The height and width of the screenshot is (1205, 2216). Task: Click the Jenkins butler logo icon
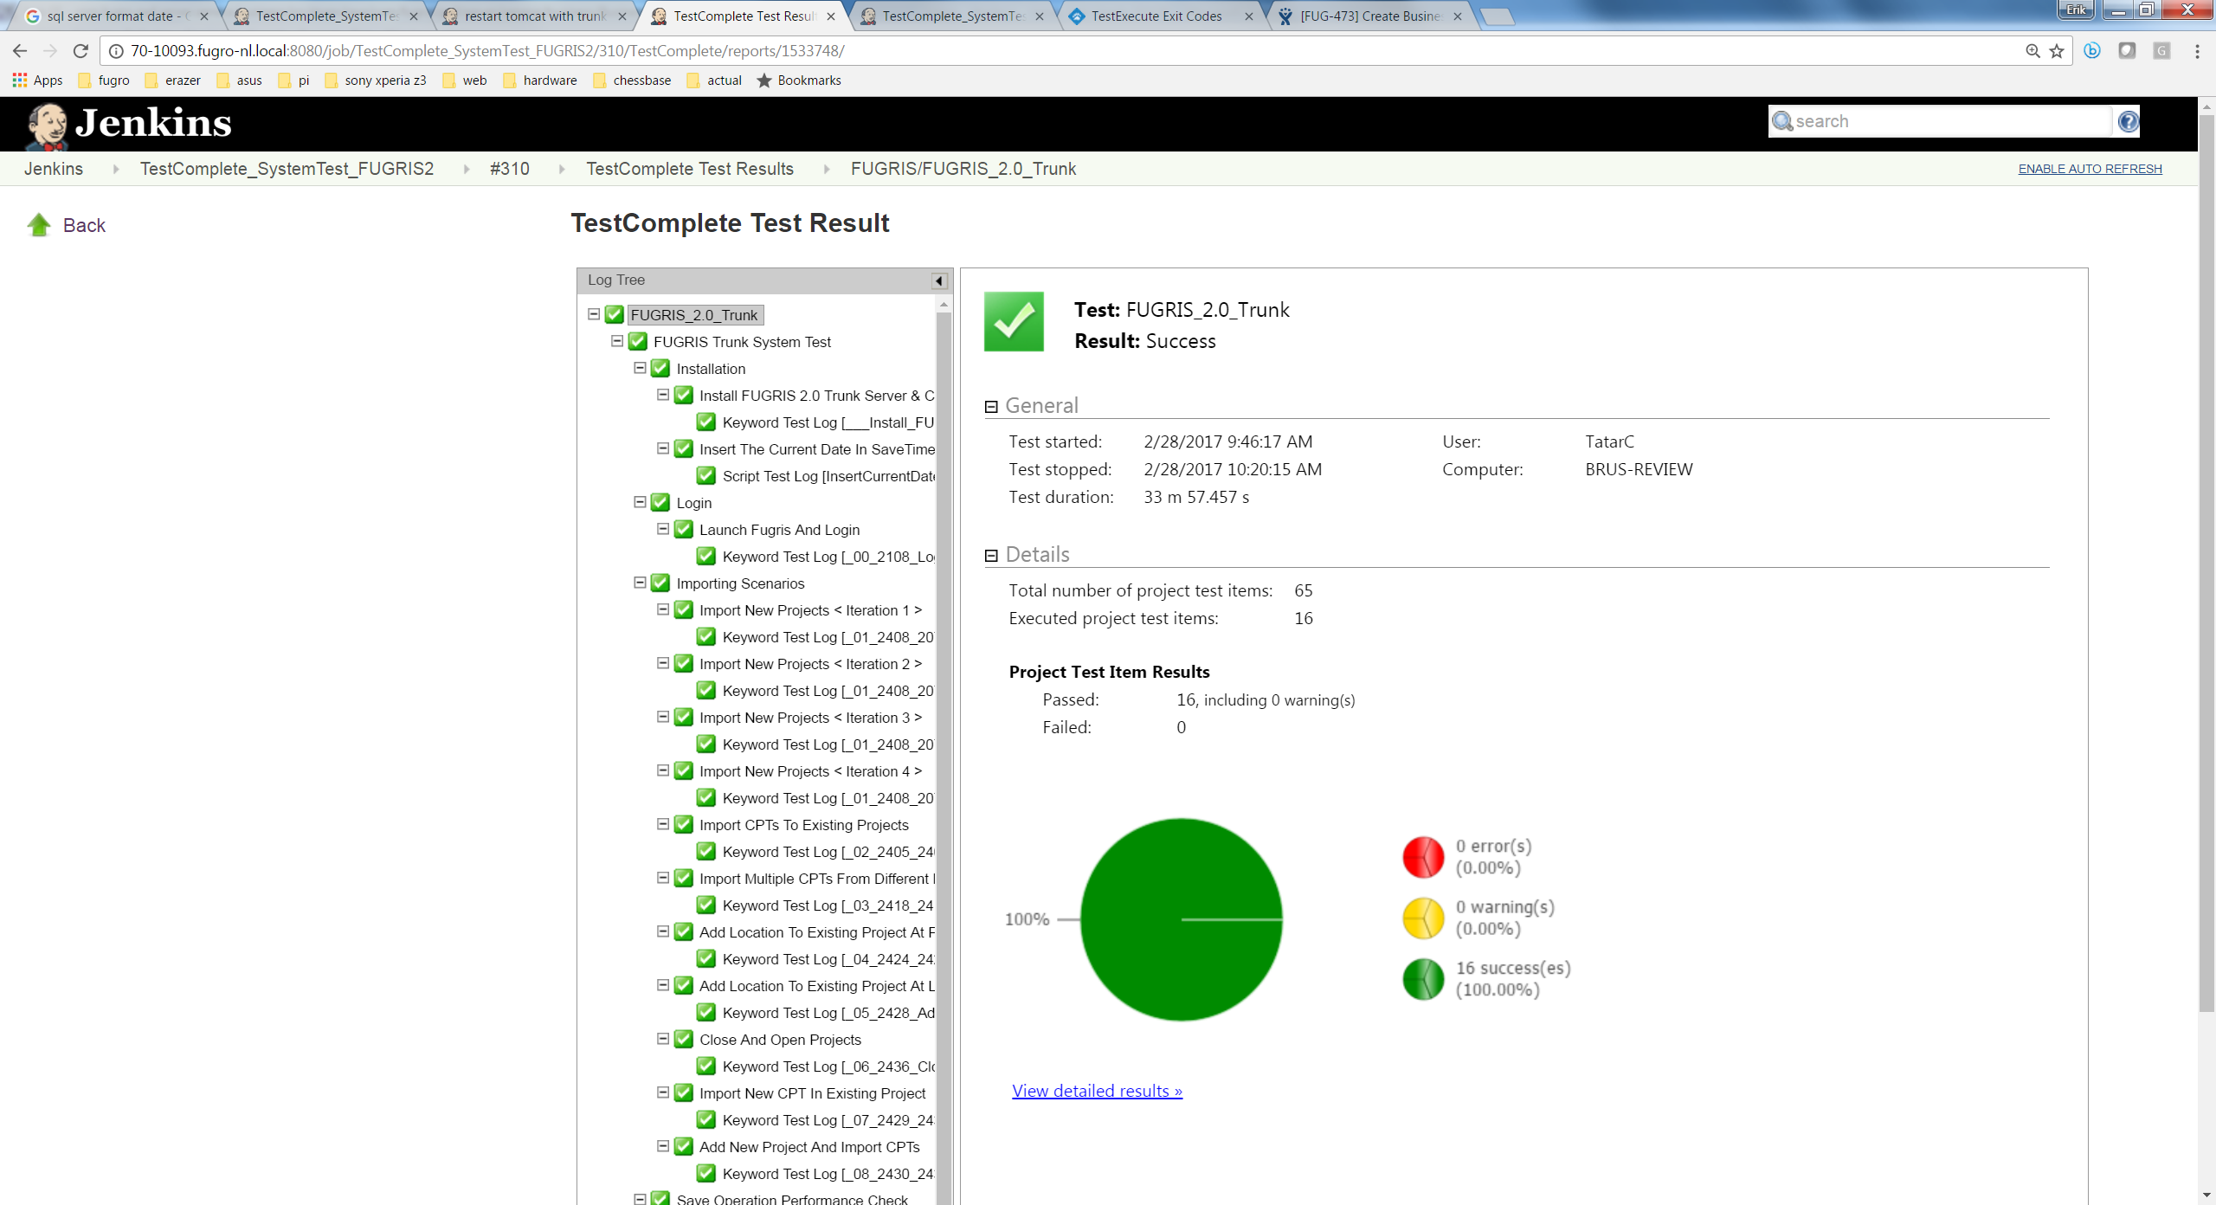(48, 126)
